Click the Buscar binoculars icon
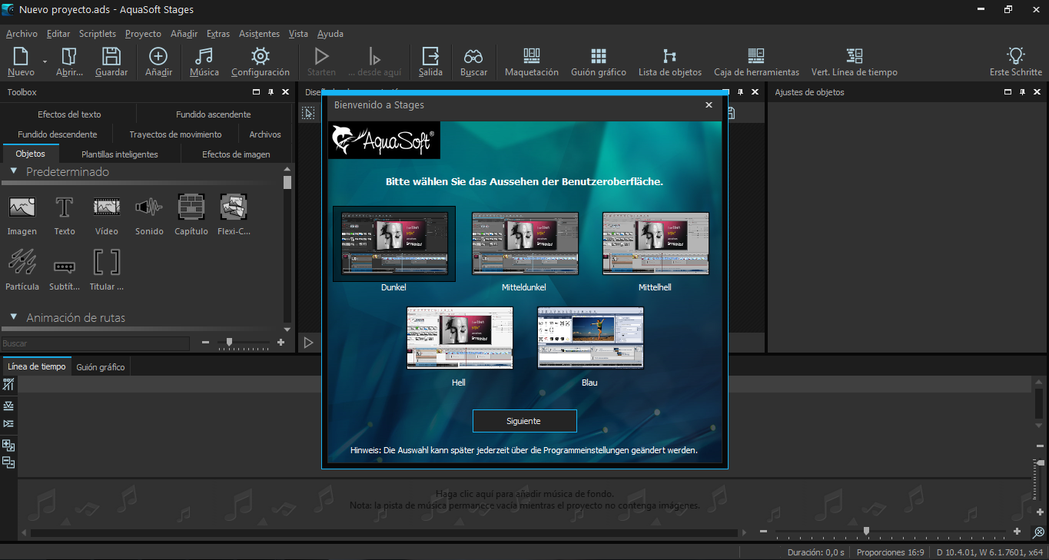The image size is (1049, 560). 473,56
